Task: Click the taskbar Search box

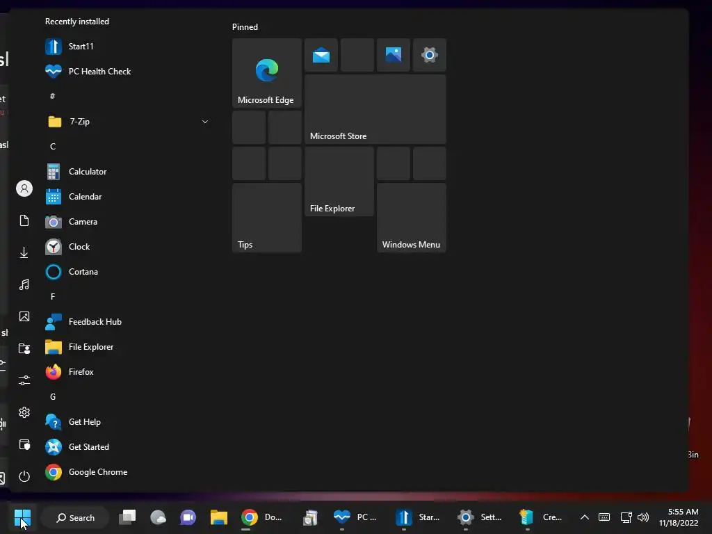Action: pyautogui.click(x=75, y=517)
